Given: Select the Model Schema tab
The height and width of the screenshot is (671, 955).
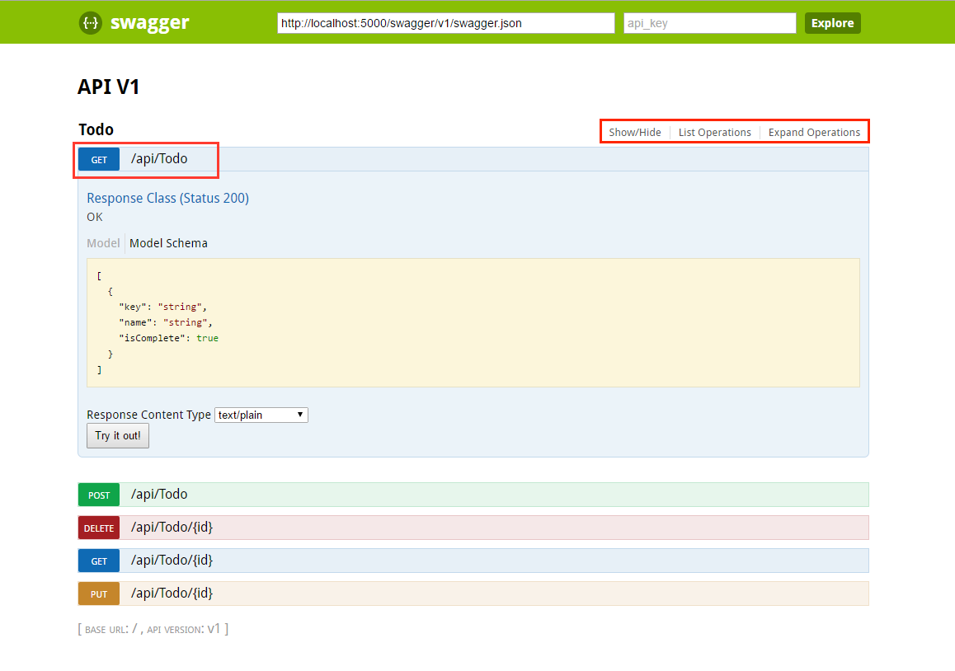Looking at the screenshot, I should (x=168, y=242).
